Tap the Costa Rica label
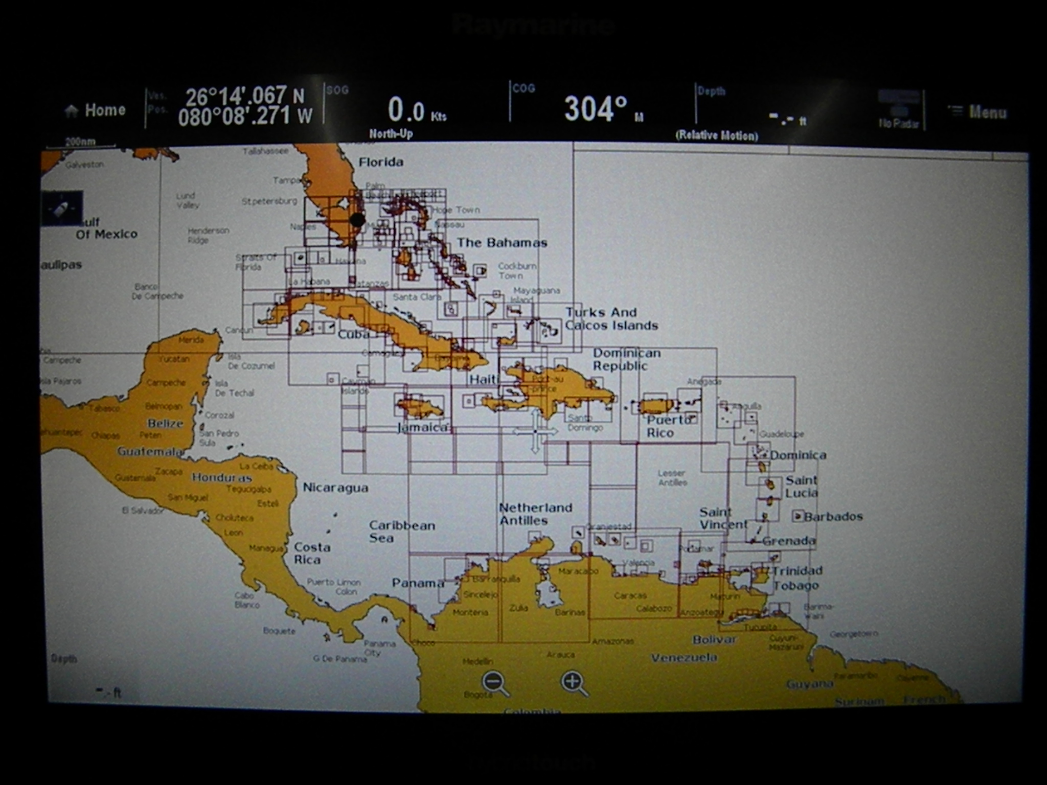This screenshot has width=1047, height=785. (x=312, y=553)
